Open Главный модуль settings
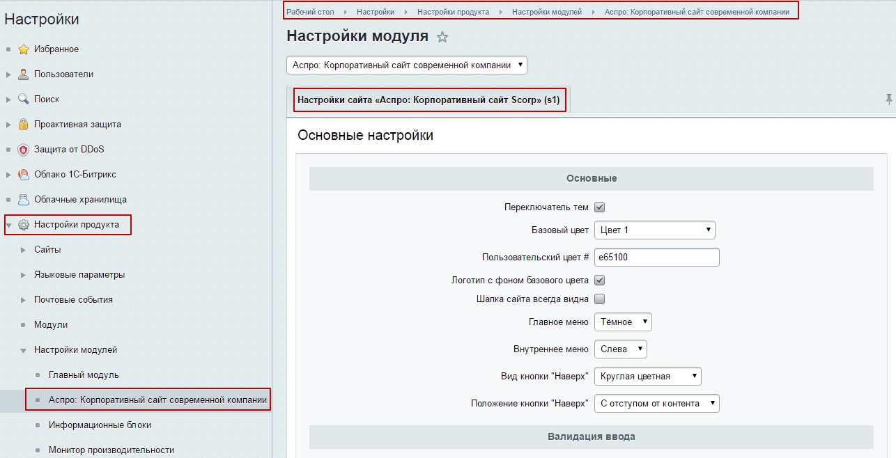Image resolution: width=896 pixels, height=458 pixels. click(84, 375)
